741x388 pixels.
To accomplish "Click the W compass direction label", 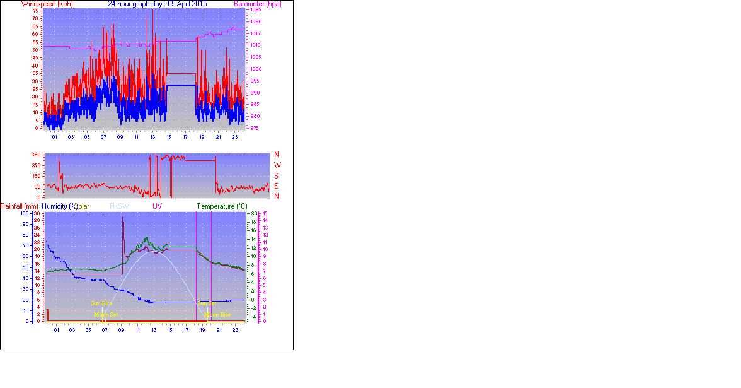I will (277, 165).
